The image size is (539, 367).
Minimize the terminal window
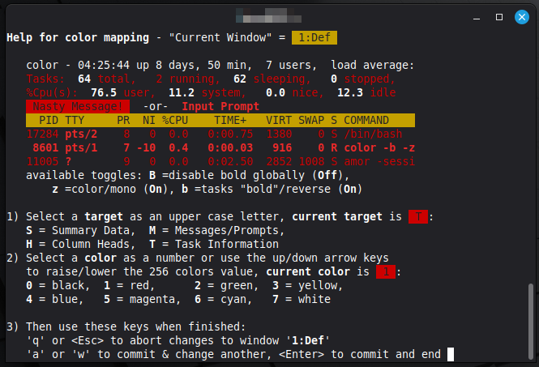click(x=477, y=16)
